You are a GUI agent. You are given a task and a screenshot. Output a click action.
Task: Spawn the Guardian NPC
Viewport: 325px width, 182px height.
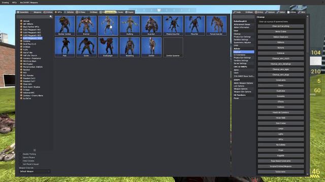[151, 26]
